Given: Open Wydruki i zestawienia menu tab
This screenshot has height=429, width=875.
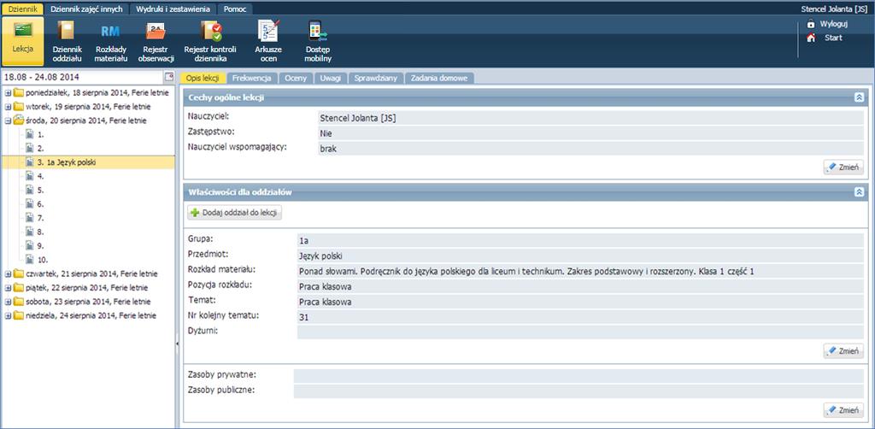Looking at the screenshot, I should click(x=173, y=9).
